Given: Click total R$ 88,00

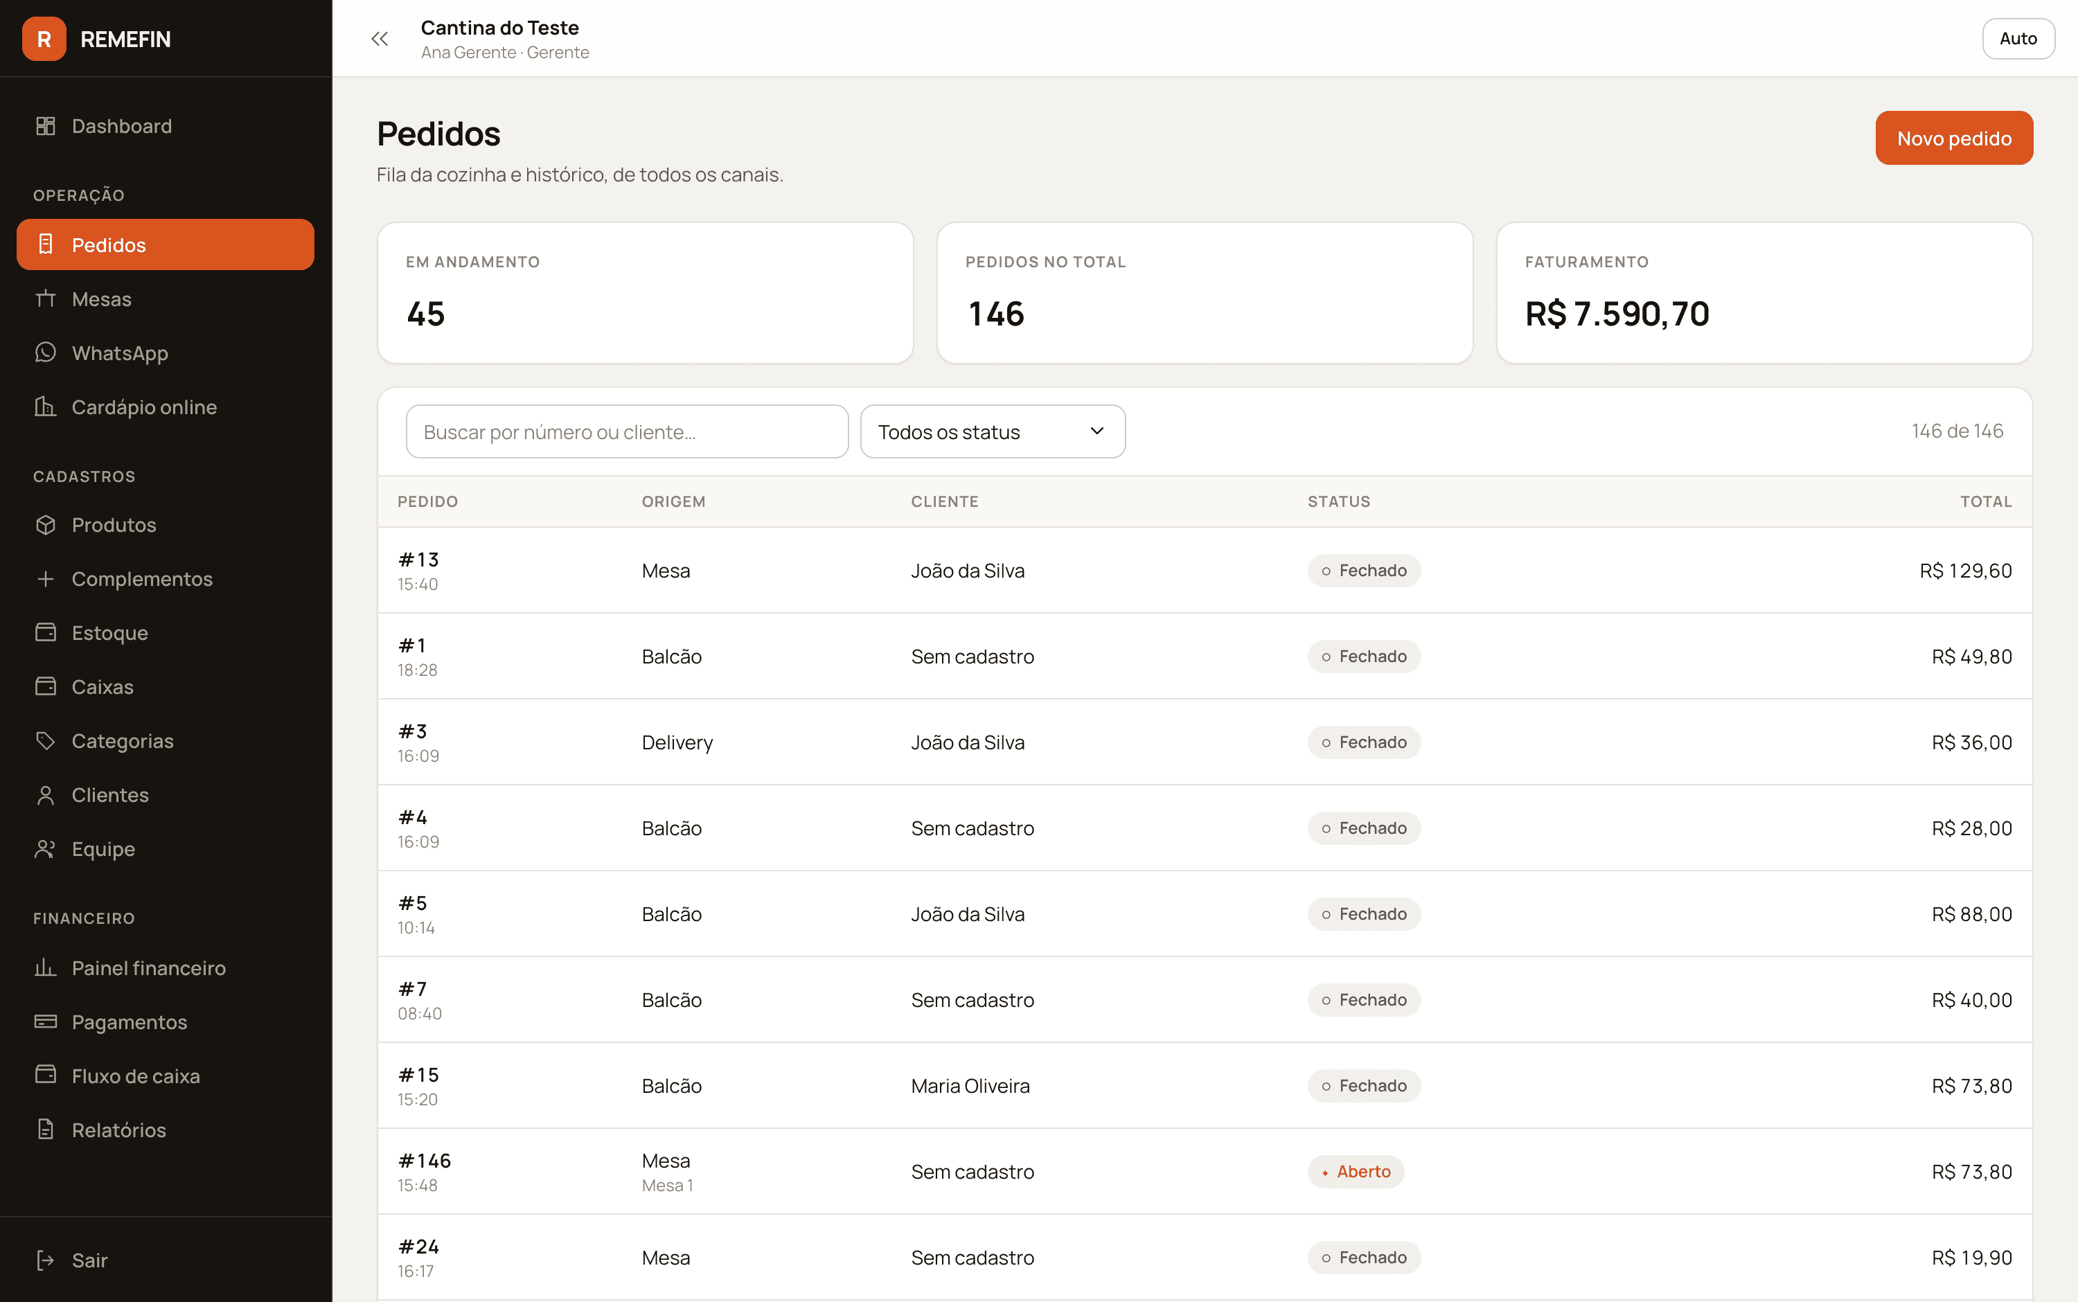Looking at the screenshot, I should [x=1971, y=913].
